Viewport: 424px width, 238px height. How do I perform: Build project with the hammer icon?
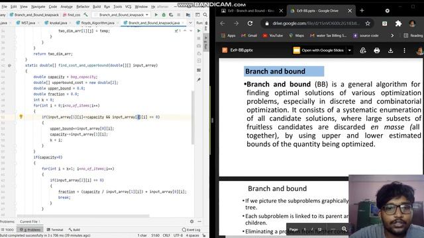click(85, 15)
